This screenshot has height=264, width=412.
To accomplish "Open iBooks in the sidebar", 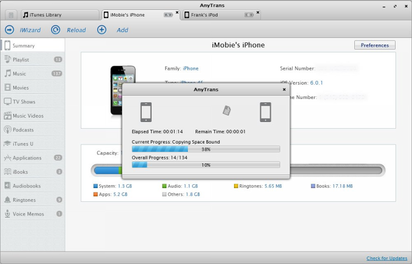I will [x=32, y=172].
